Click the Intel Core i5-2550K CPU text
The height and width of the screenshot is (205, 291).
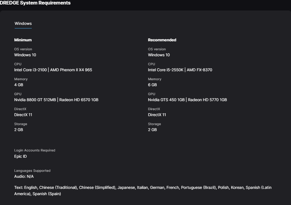point(165,70)
